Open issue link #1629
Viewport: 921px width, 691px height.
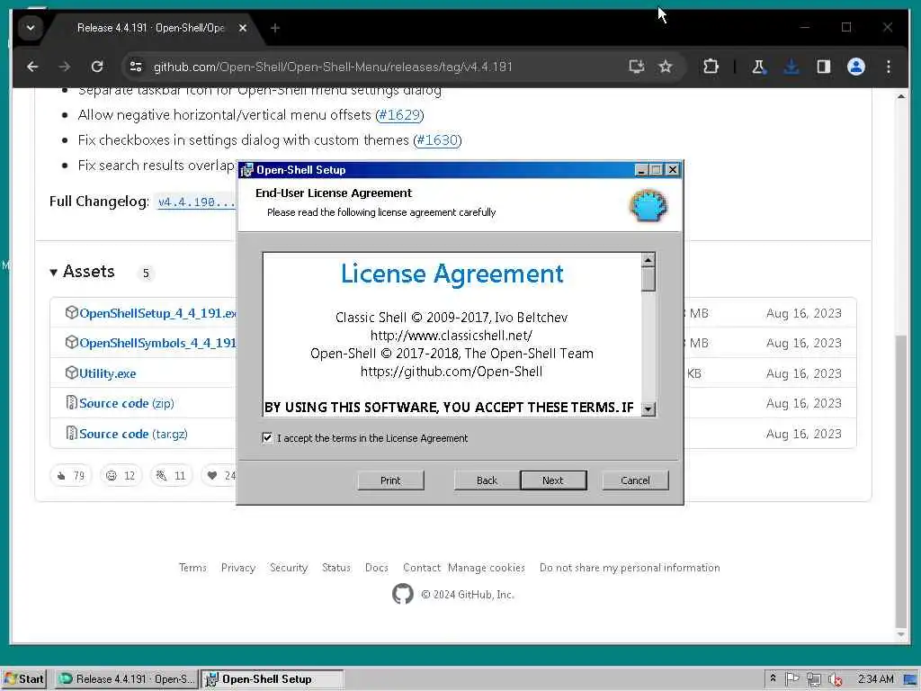click(399, 115)
